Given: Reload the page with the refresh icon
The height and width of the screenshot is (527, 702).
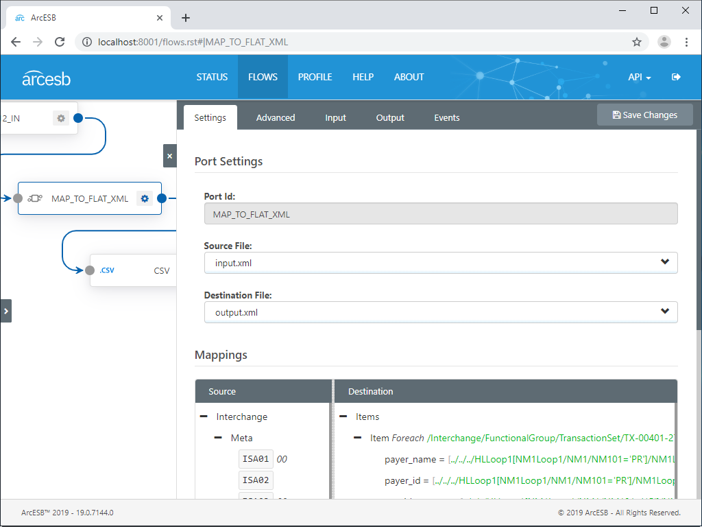Looking at the screenshot, I should click(60, 42).
